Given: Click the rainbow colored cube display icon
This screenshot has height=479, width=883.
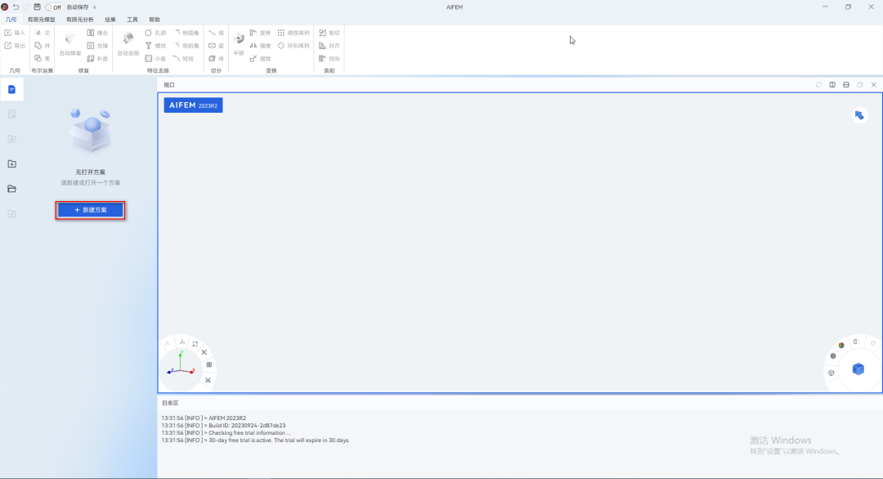Looking at the screenshot, I should pos(841,345).
